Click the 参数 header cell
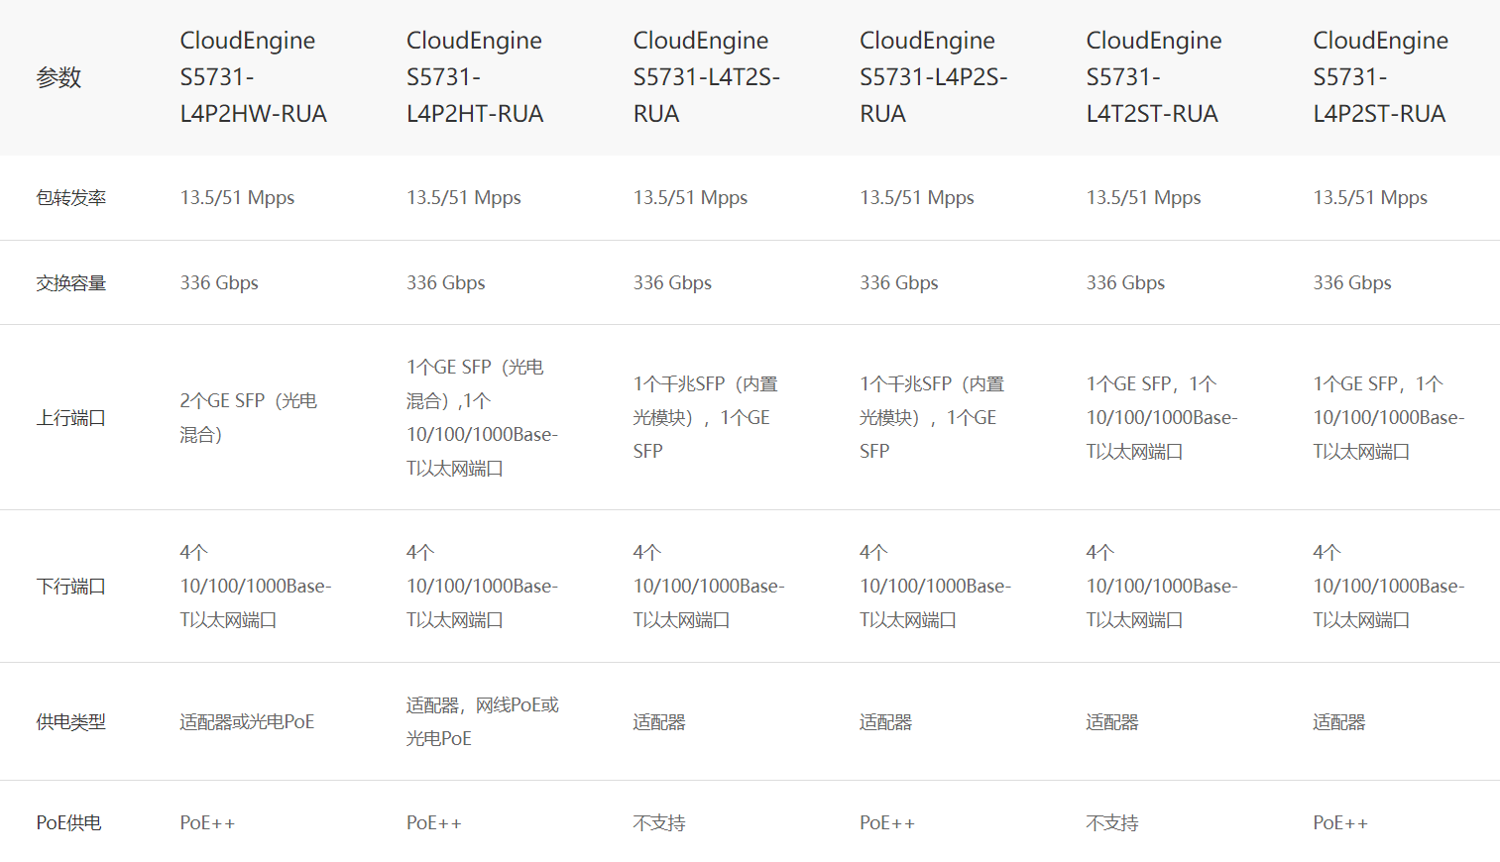This screenshot has width=1500, height=862. pos(58,77)
